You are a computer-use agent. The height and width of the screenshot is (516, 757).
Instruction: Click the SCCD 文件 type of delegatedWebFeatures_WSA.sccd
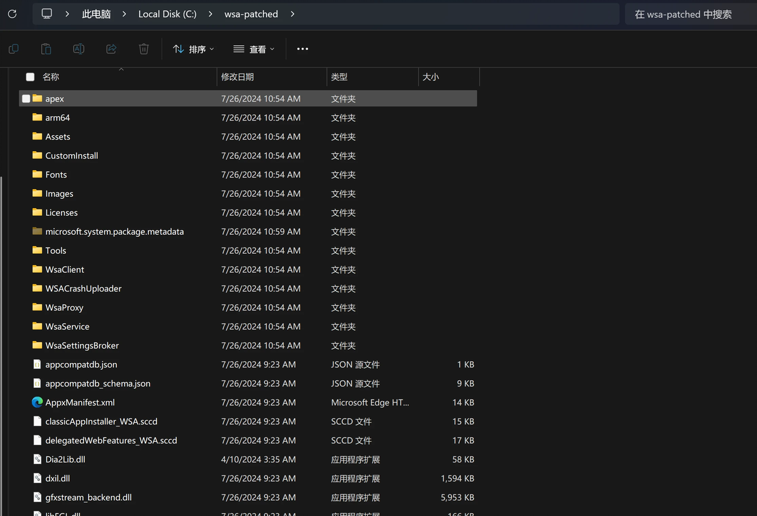point(351,440)
